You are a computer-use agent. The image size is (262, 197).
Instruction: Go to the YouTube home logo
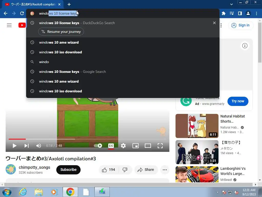pos(22,25)
